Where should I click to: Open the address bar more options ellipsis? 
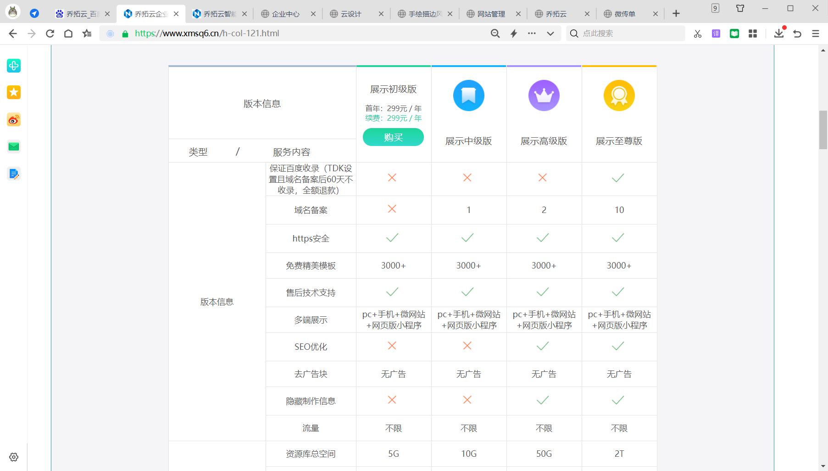point(532,34)
